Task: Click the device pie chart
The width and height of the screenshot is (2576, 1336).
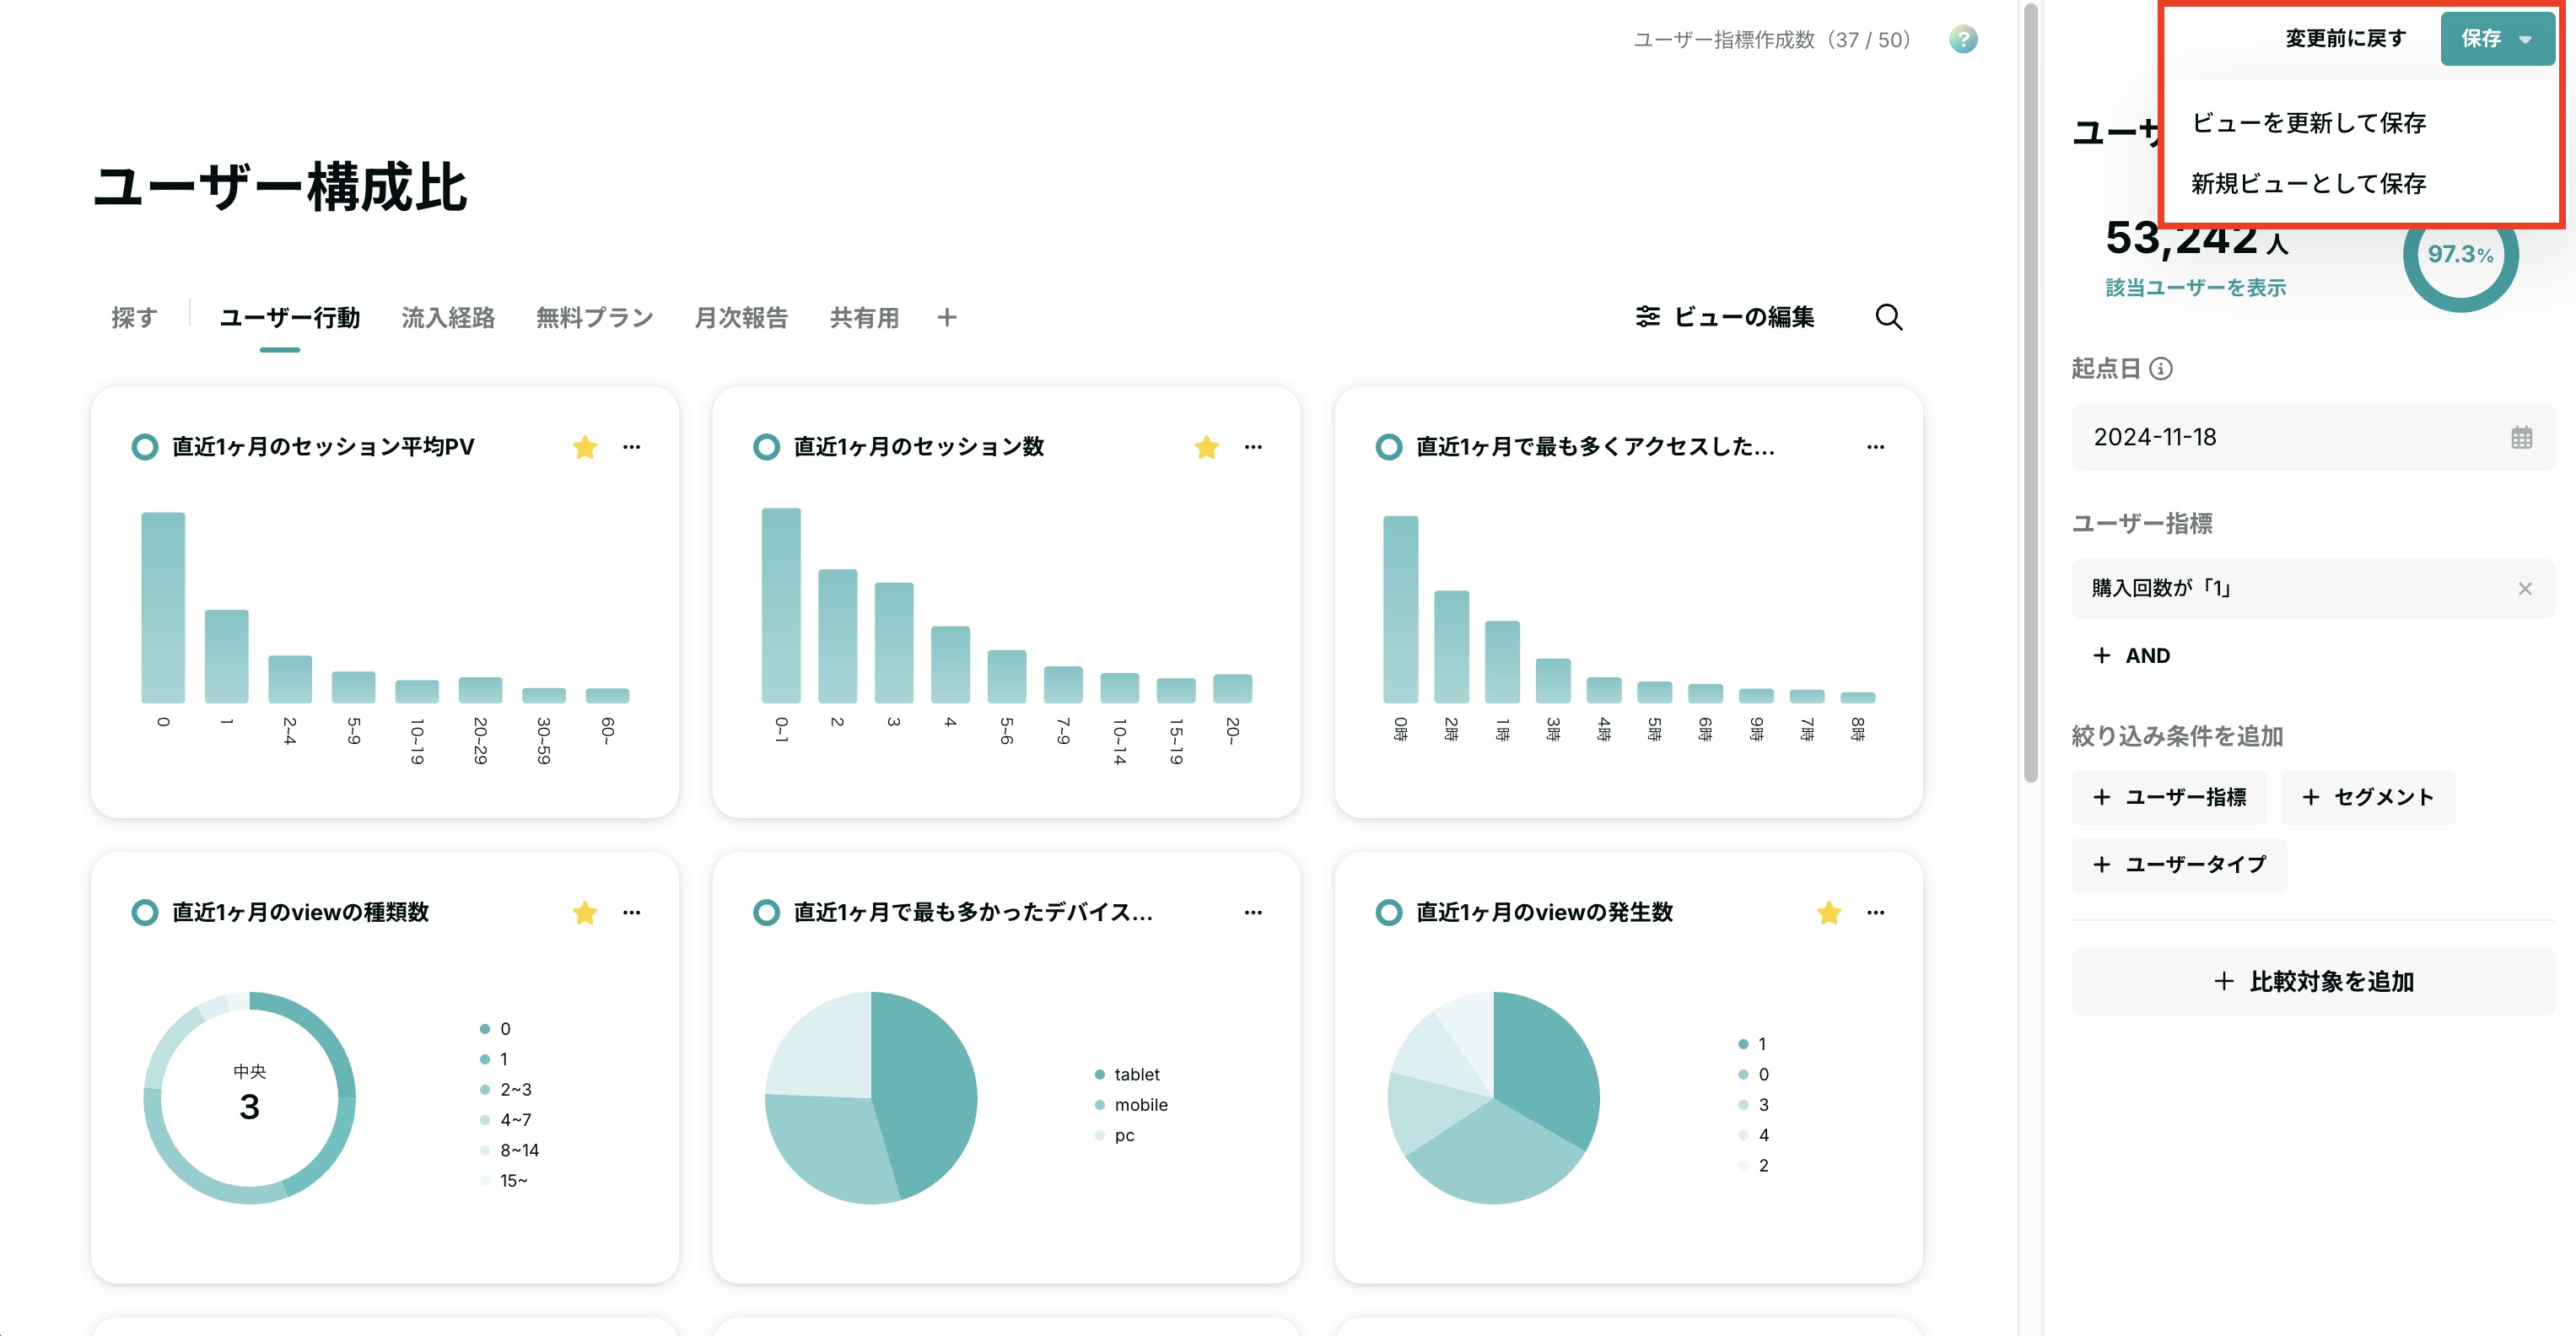Action: (871, 1097)
